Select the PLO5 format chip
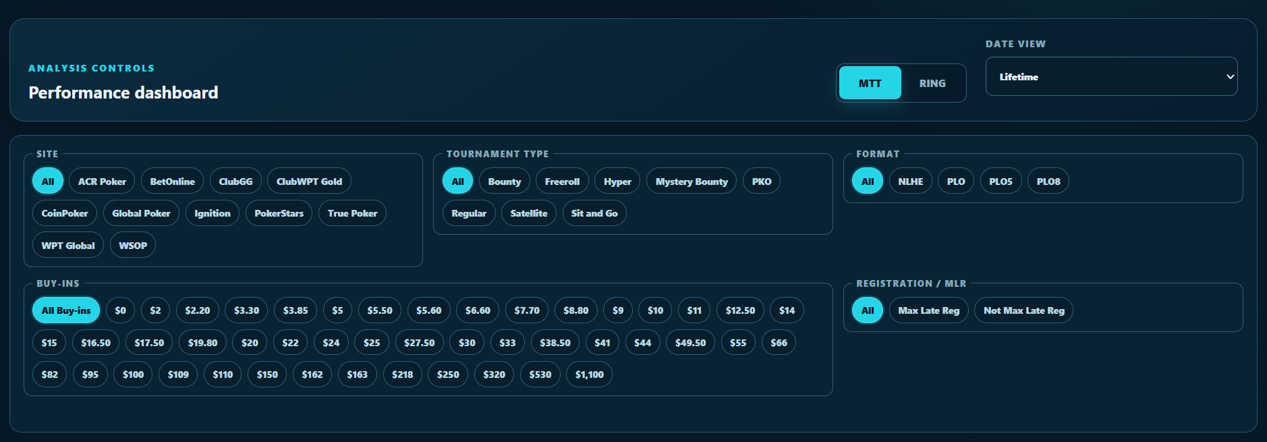 click(x=1001, y=181)
